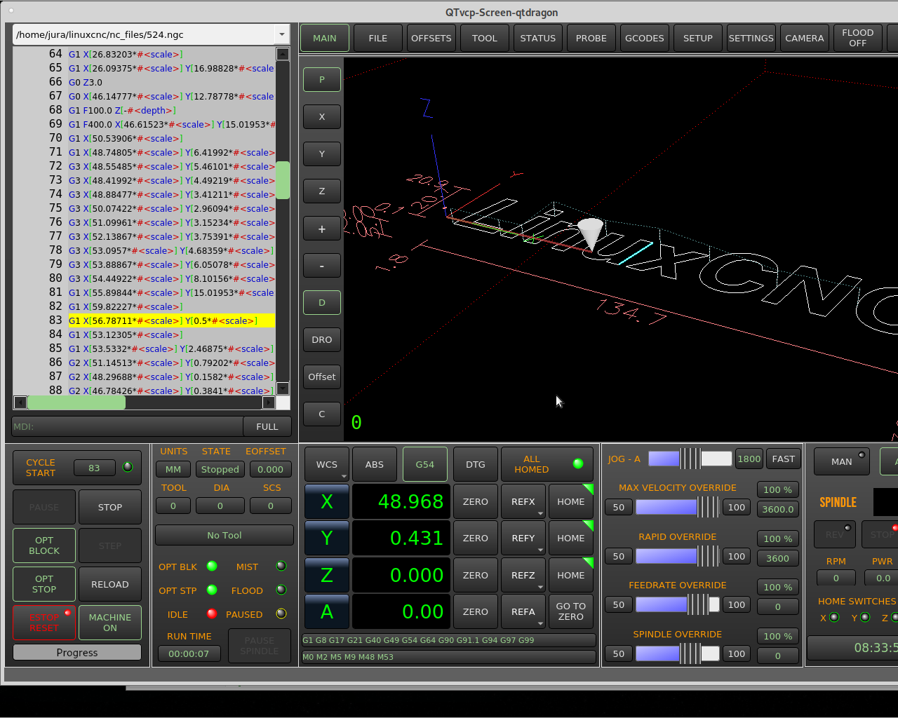Home the Y axis
The image size is (898, 718).
pos(571,538)
